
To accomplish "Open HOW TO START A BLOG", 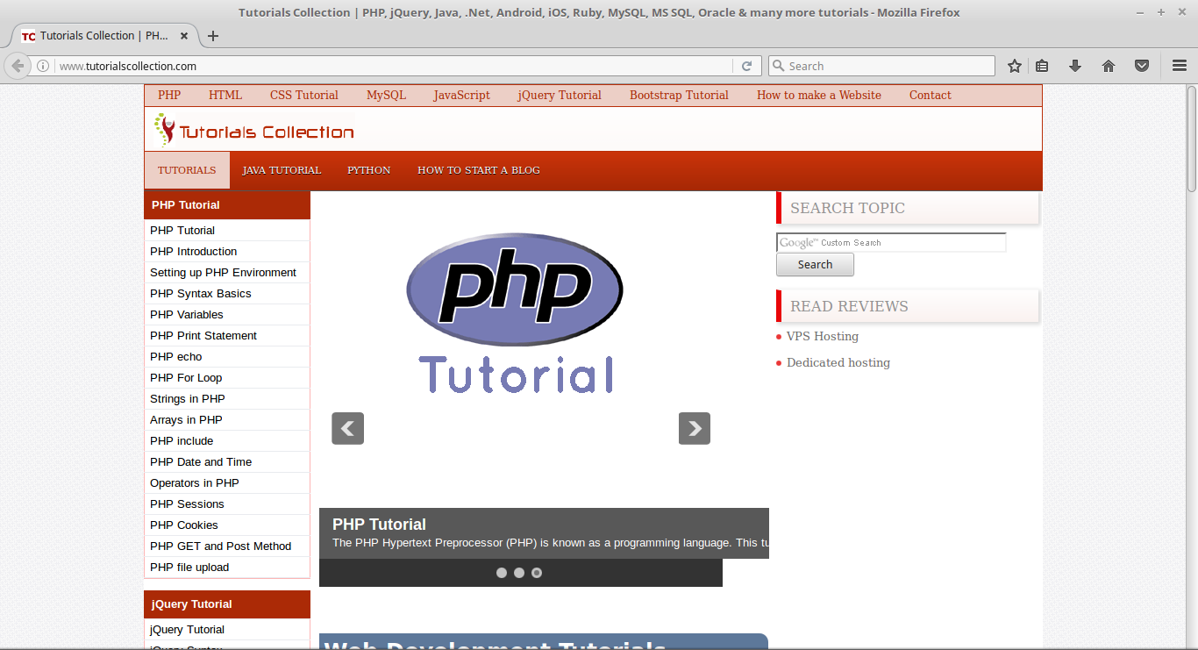I will point(479,170).
